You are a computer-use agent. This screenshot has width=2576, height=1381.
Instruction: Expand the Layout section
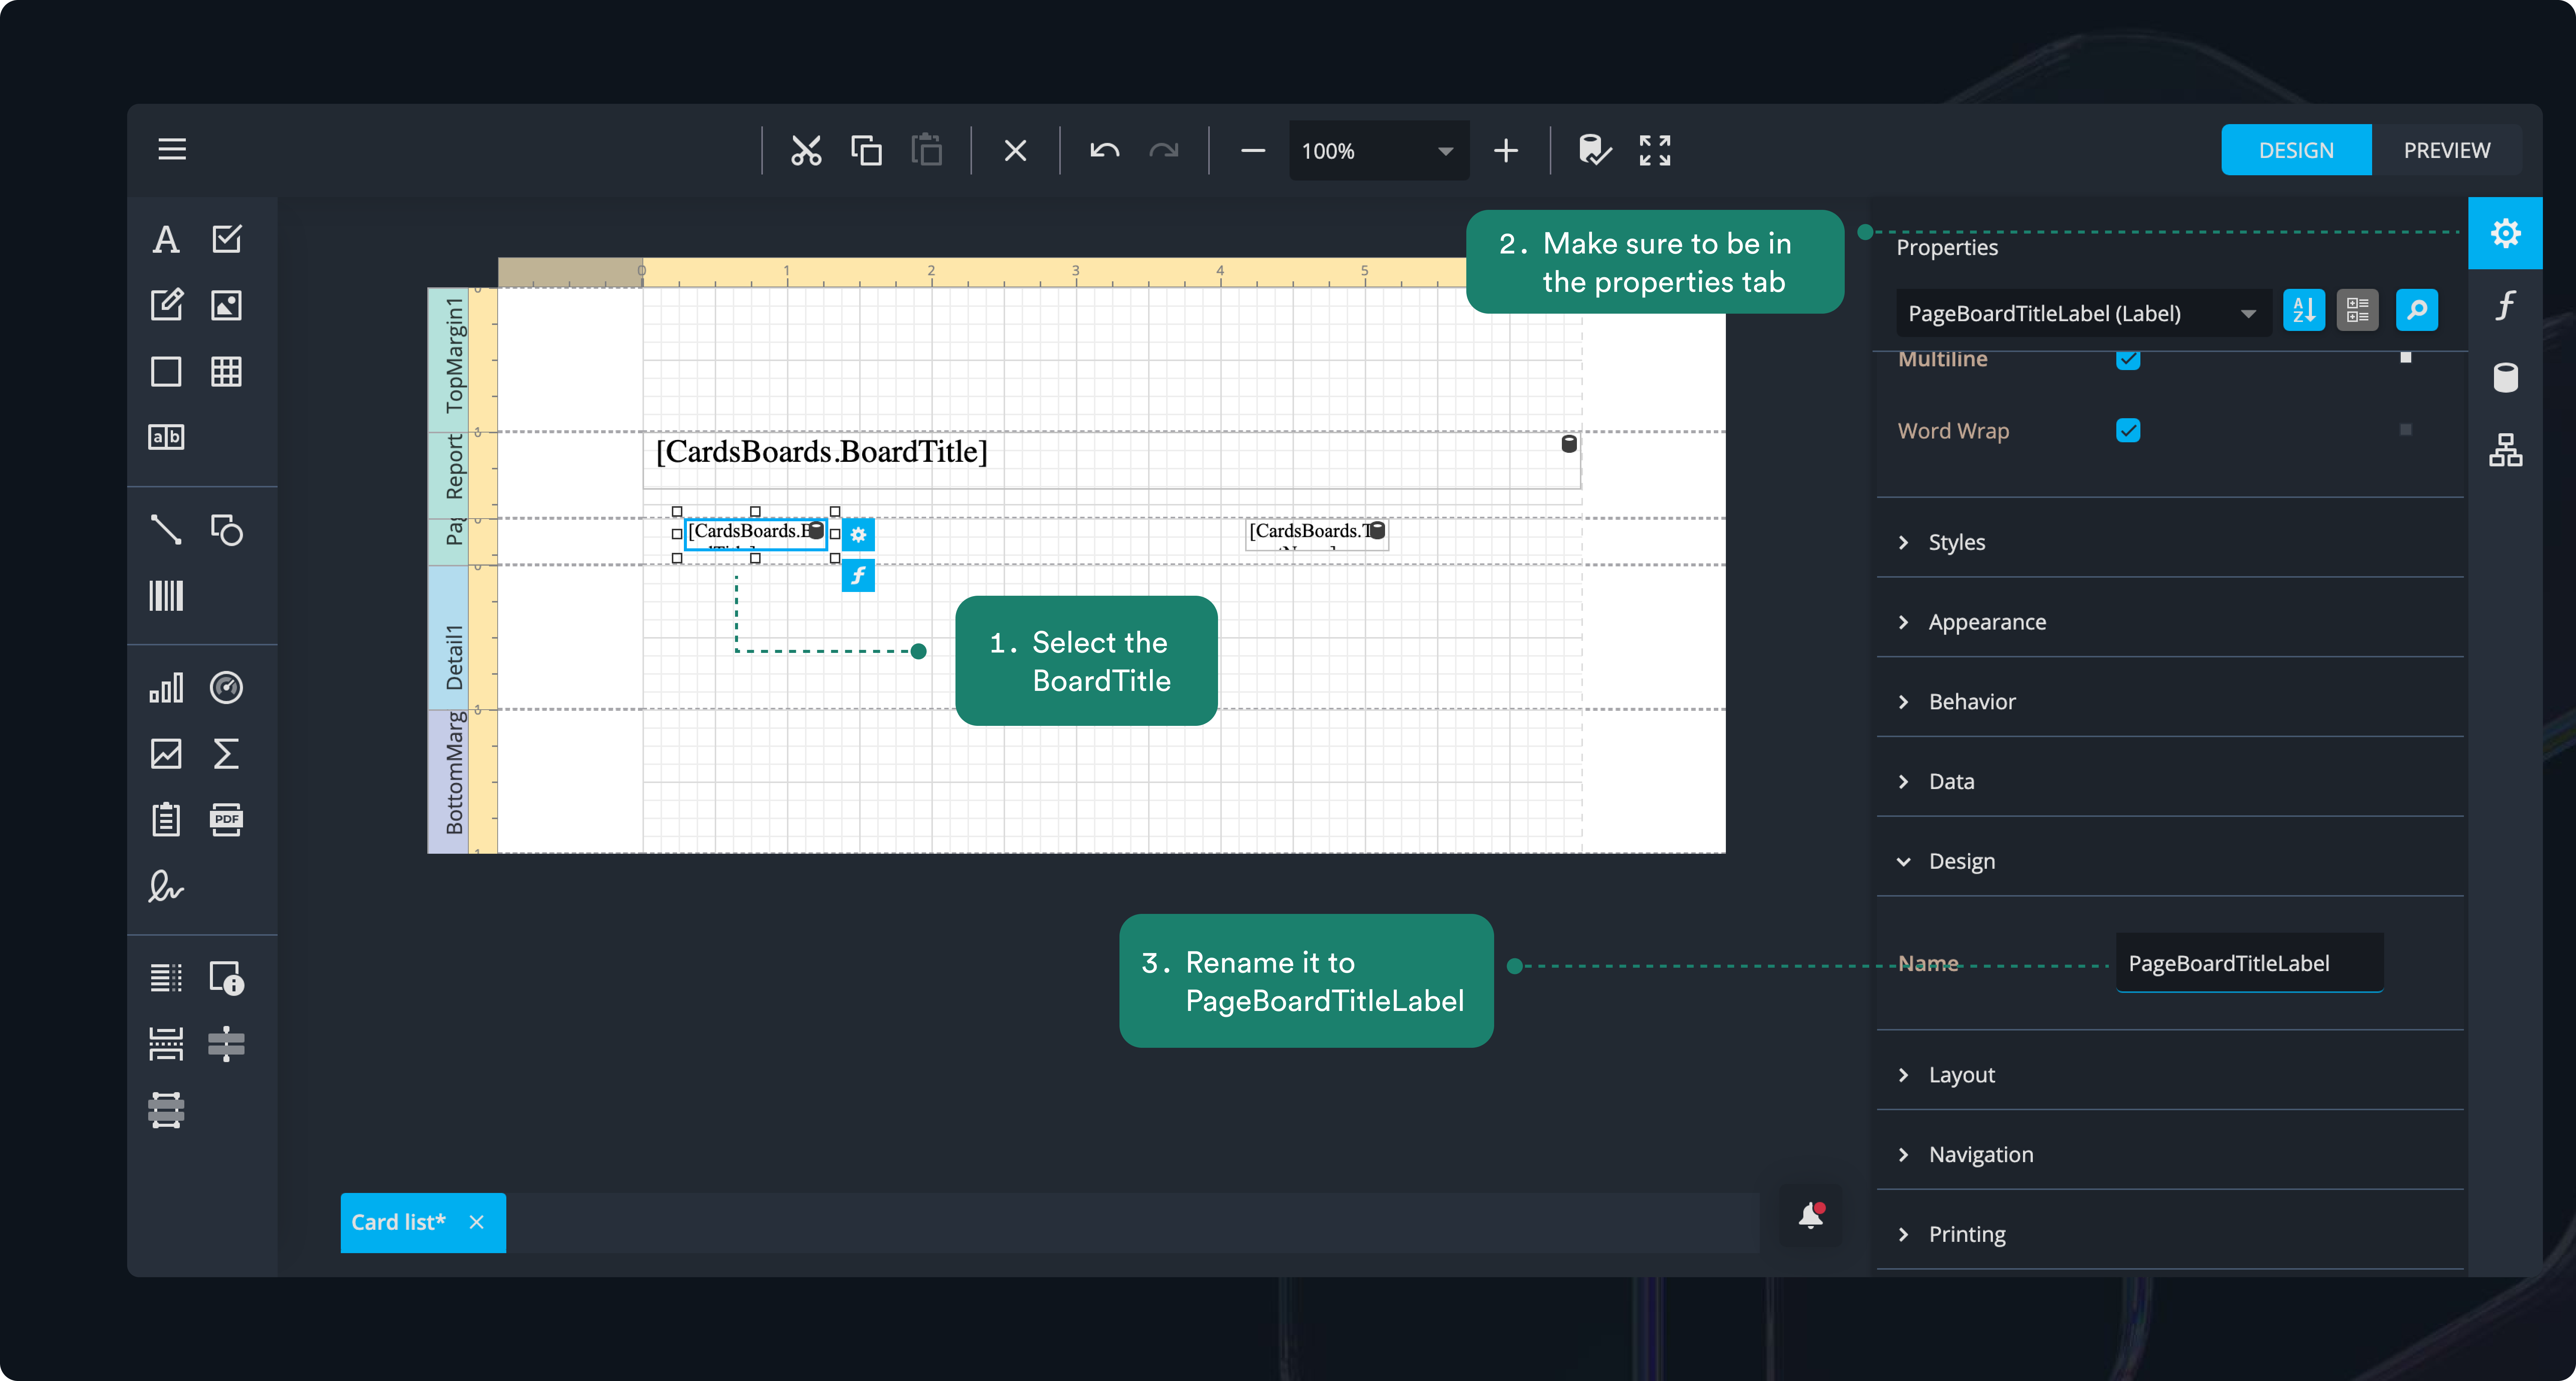tap(2170, 1075)
